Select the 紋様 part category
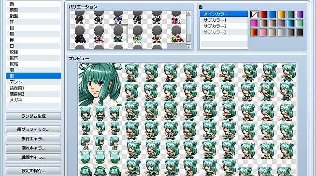 (33, 52)
